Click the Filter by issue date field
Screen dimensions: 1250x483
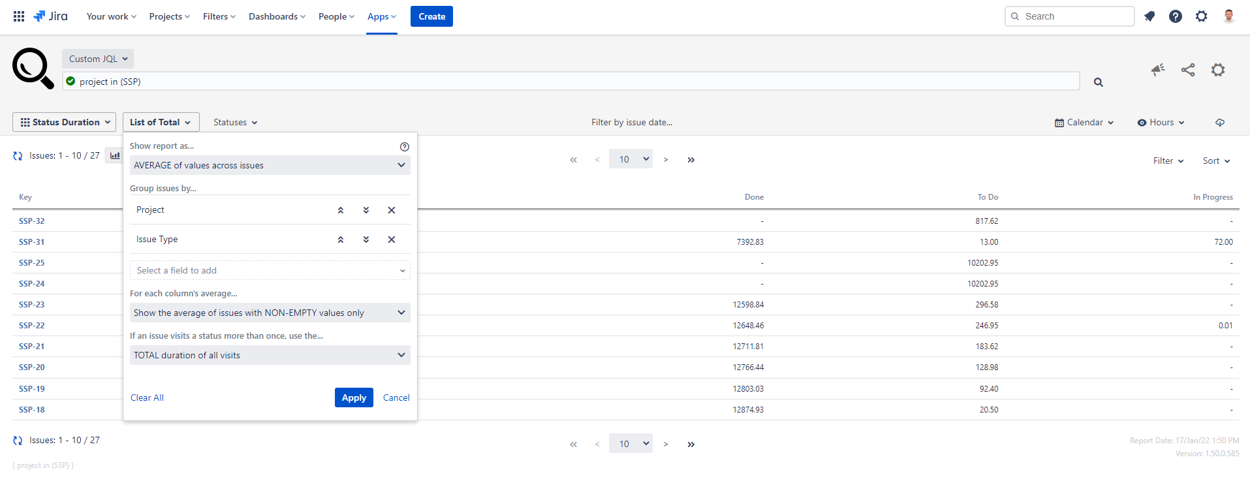[631, 123]
